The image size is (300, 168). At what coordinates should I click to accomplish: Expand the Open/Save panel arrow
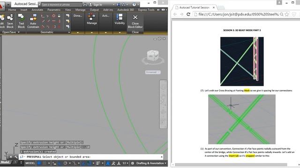(x=19, y=32)
